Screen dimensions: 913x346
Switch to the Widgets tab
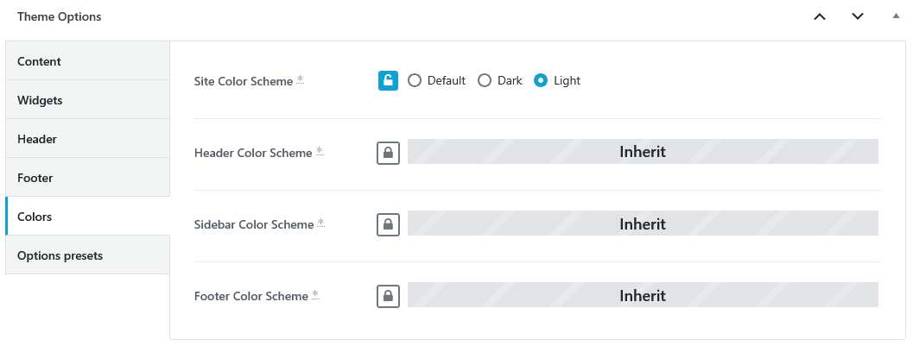[x=88, y=99]
